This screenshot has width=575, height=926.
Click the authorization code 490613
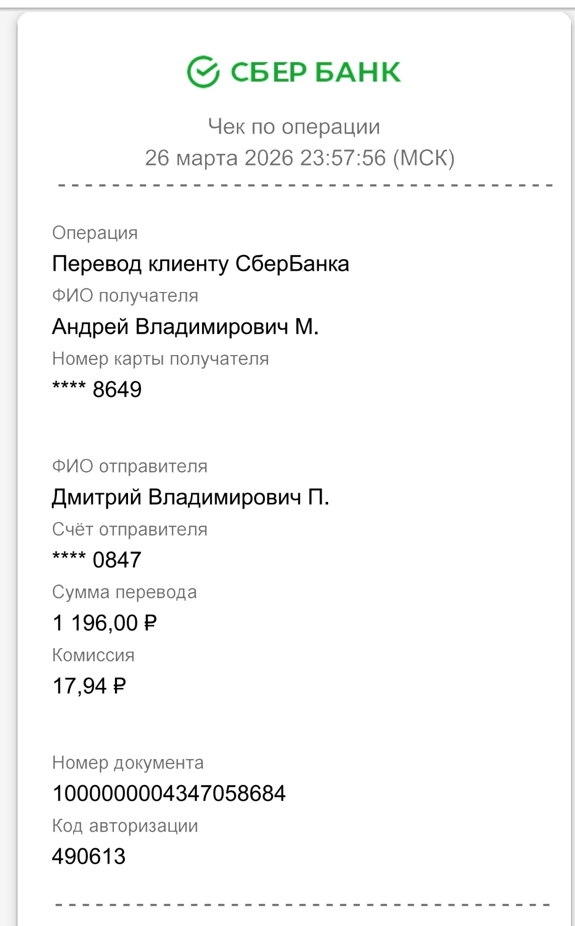coord(89,856)
